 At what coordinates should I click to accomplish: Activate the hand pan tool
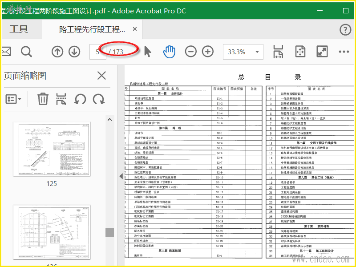[169, 52]
